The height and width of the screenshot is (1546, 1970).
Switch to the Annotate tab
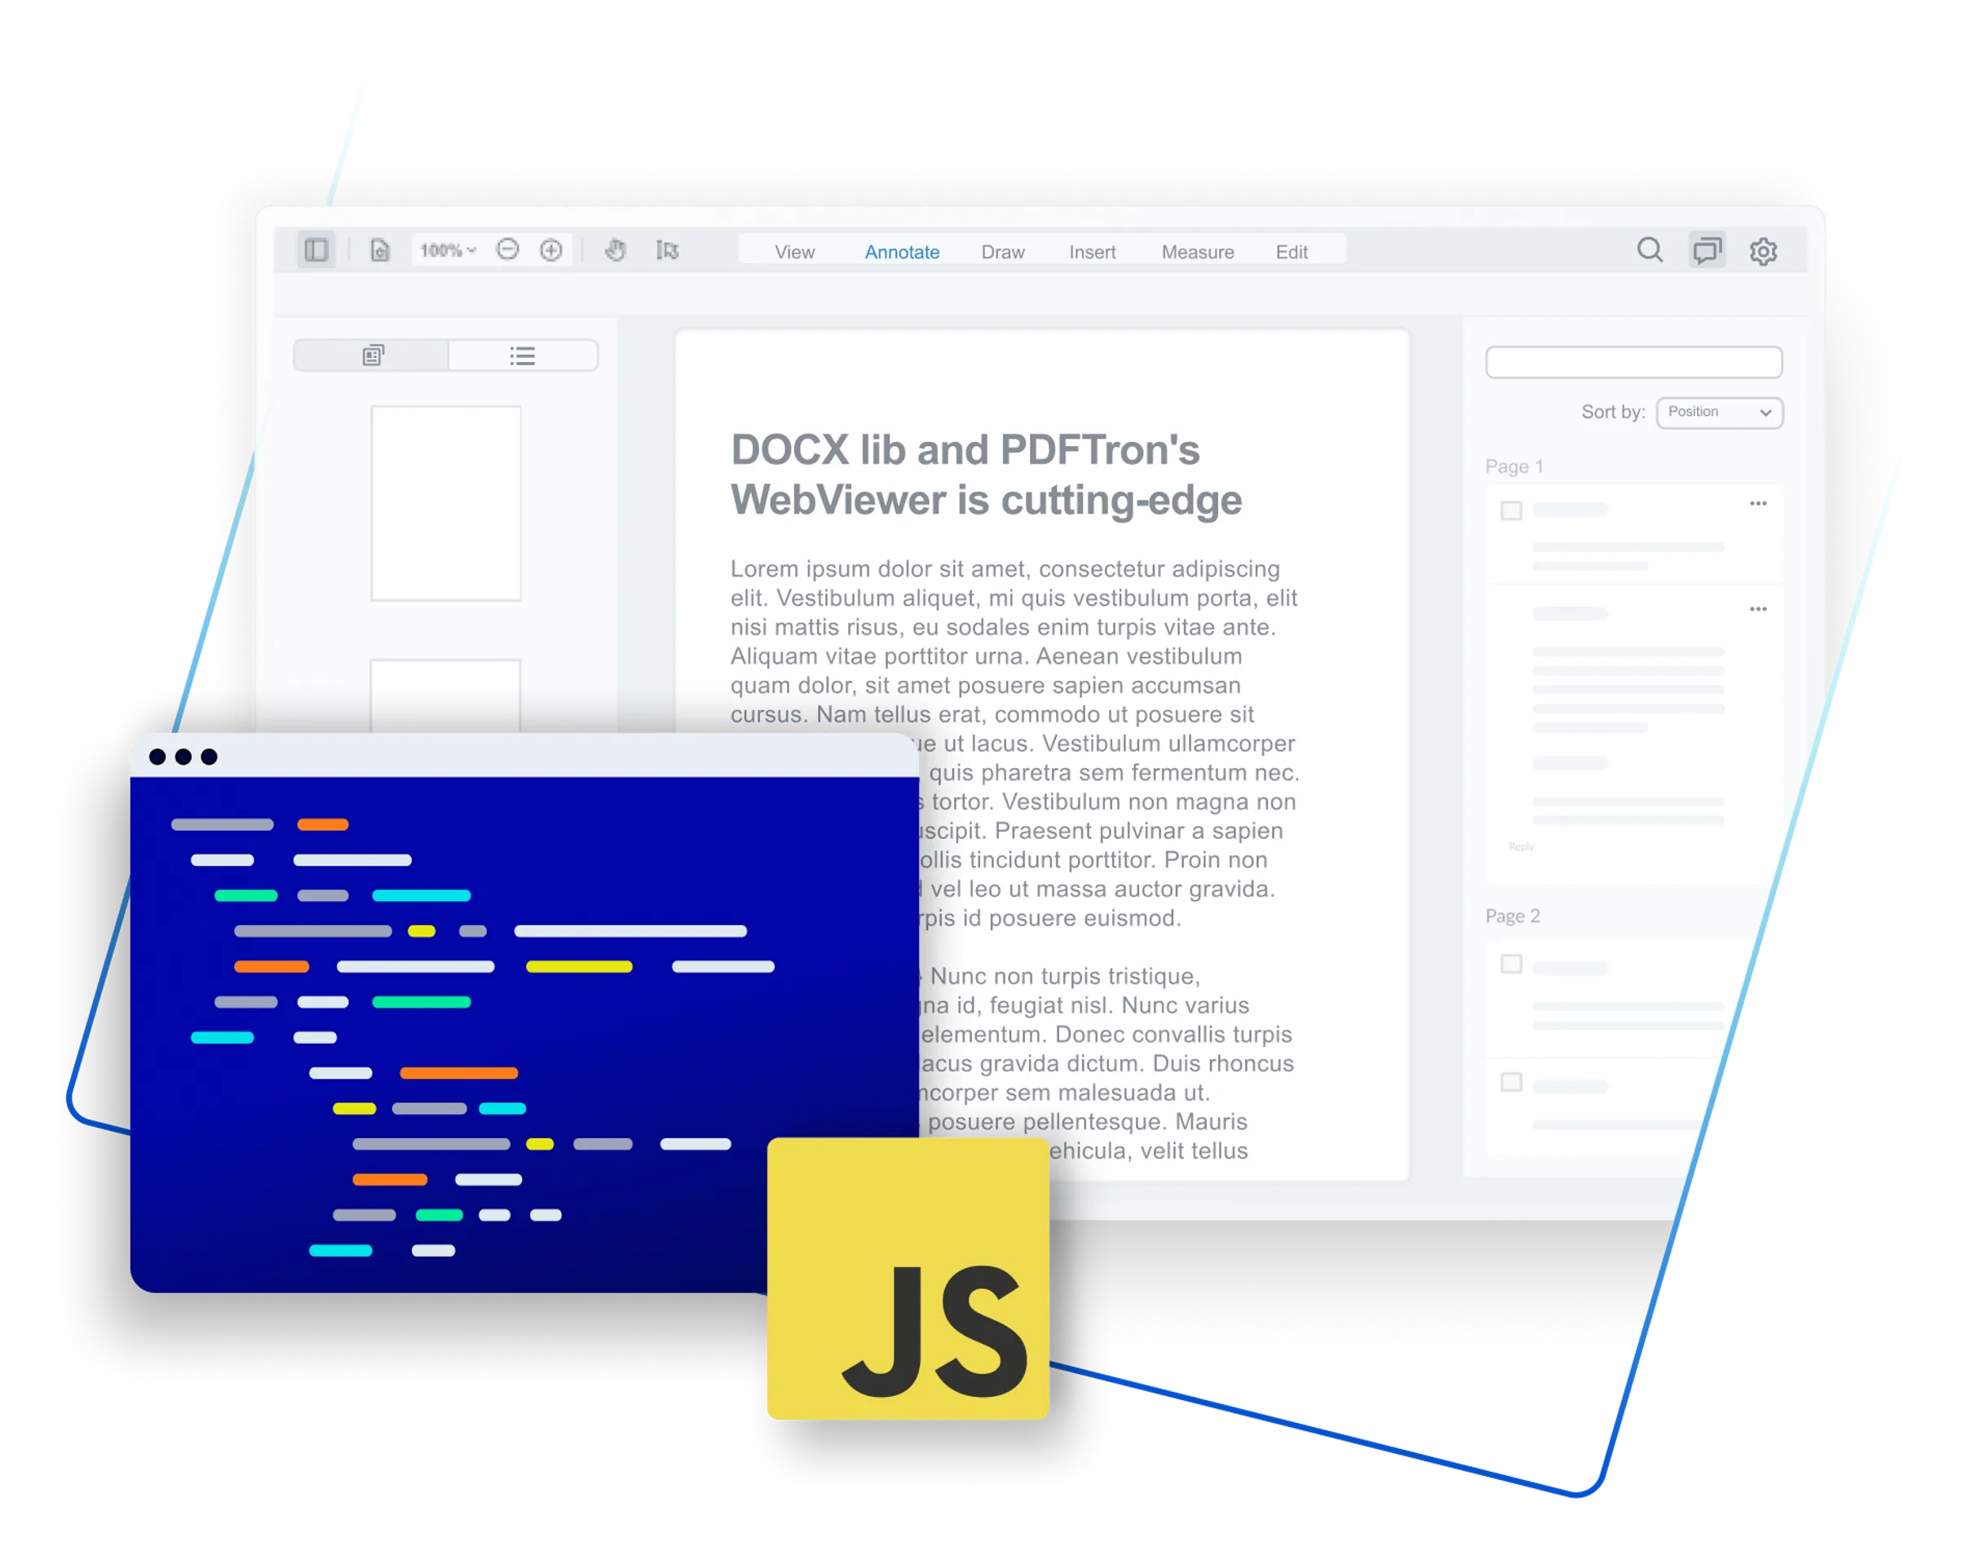click(901, 253)
